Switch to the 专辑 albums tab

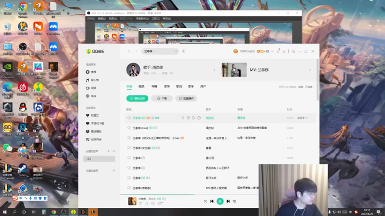[154, 86]
